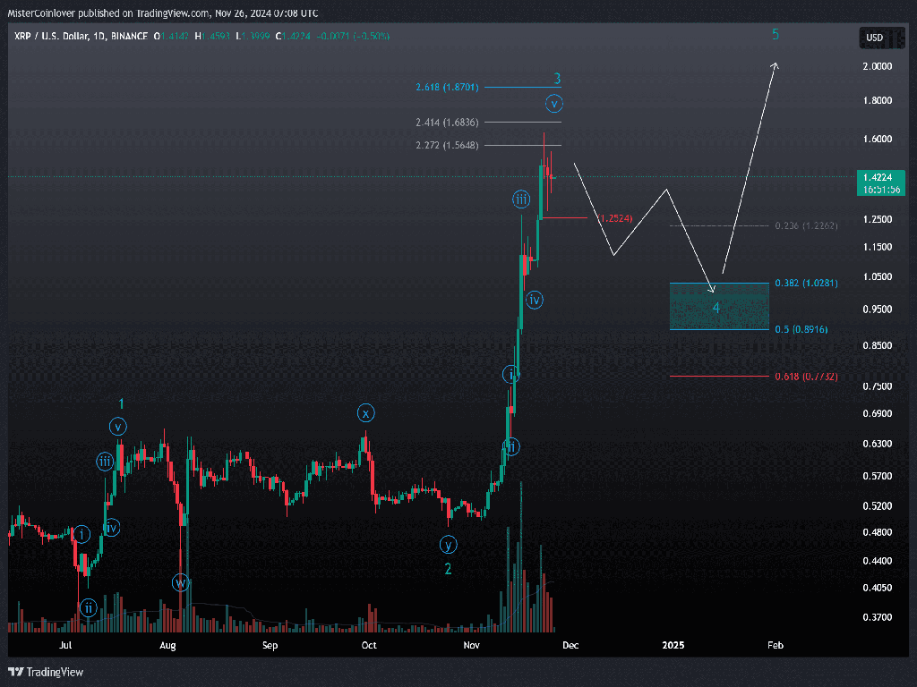Select the circled x wave label

coord(366,412)
